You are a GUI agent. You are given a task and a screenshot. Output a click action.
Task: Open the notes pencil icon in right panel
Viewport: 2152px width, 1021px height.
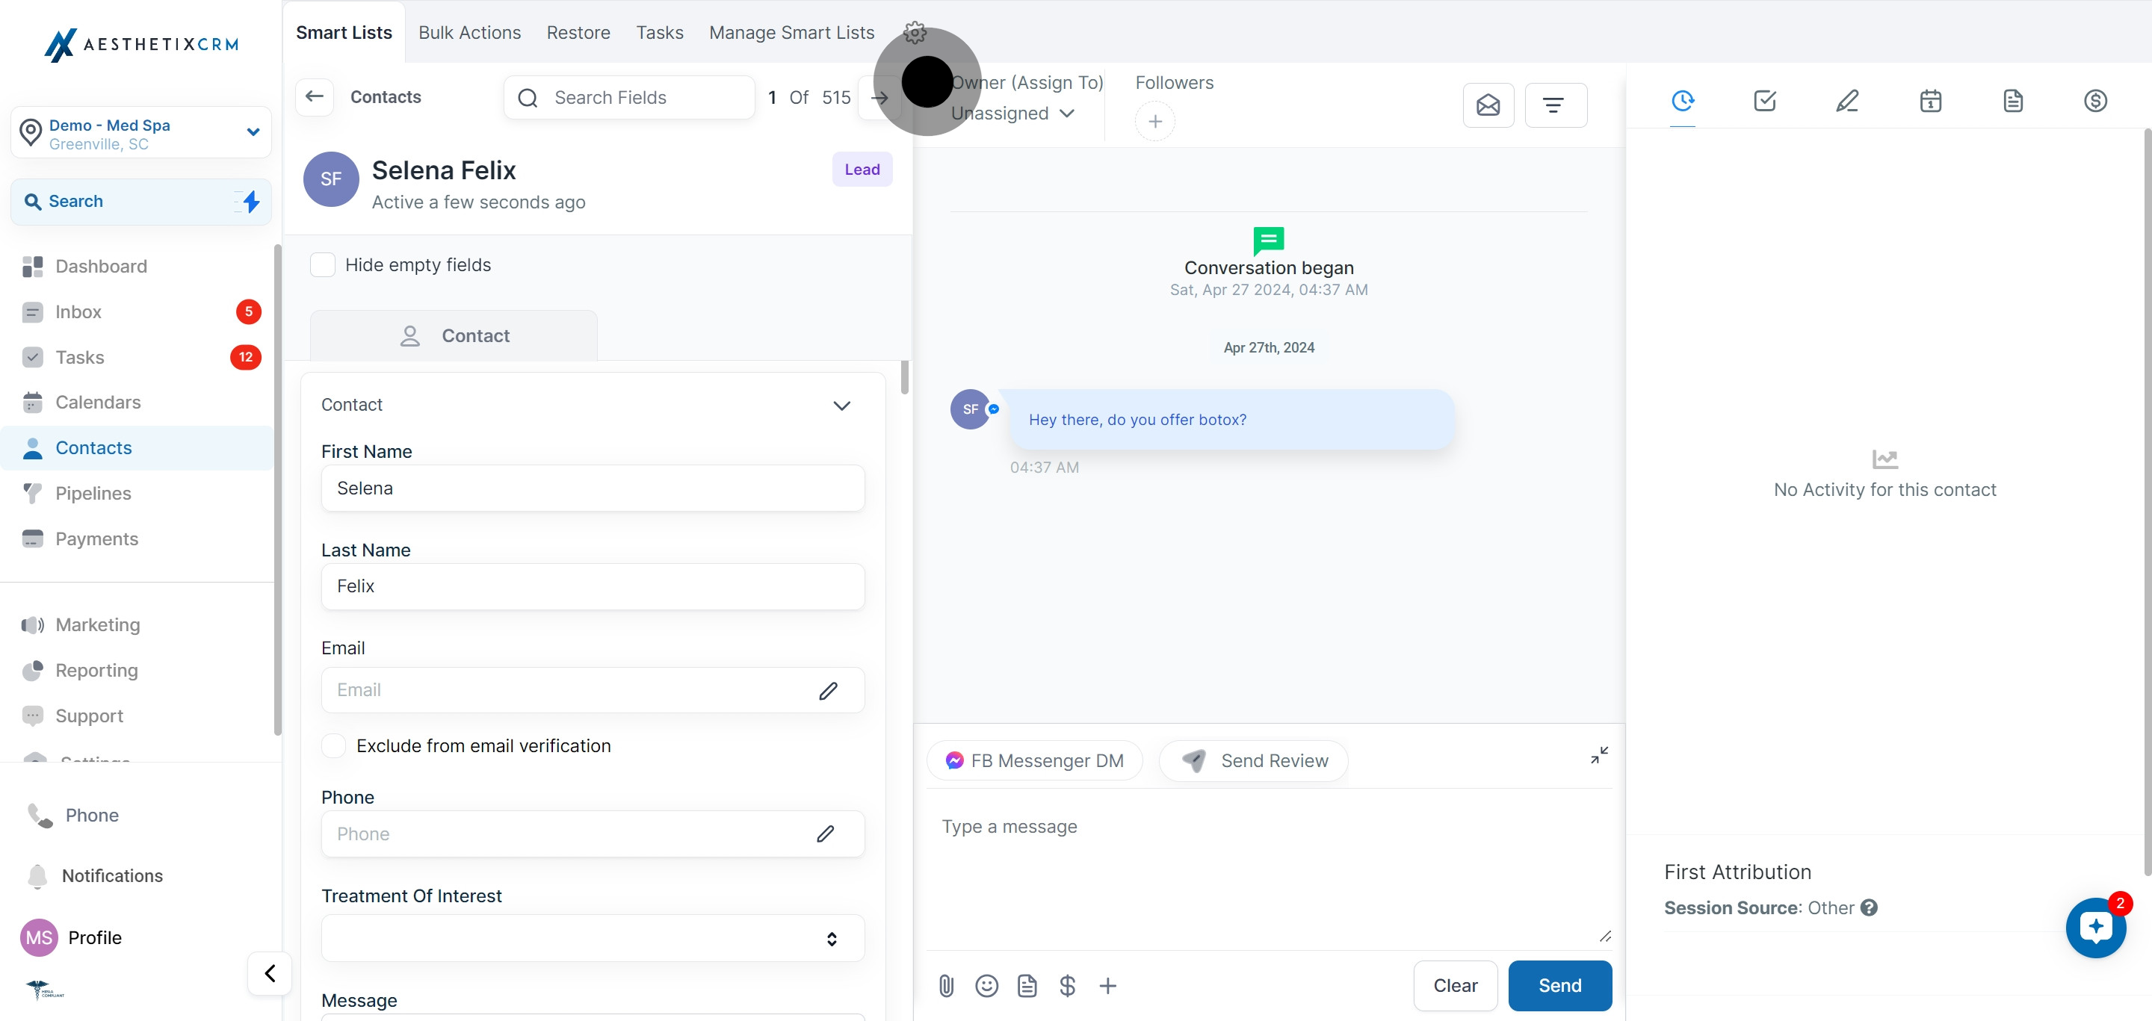[1847, 101]
